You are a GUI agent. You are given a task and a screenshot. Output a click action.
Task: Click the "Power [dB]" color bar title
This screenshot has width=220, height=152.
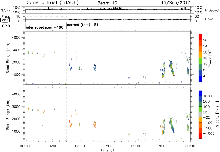210,58
